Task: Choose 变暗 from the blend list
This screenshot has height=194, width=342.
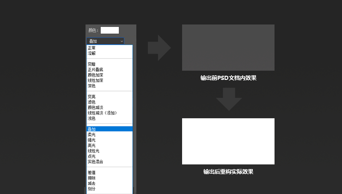Action: click(x=92, y=64)
